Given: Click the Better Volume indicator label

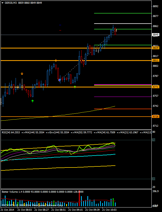Looking at the screenshot, I should click(42, 192).
